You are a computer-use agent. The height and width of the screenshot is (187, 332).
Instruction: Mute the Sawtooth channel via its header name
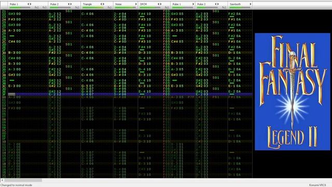[x=235, y=4]
